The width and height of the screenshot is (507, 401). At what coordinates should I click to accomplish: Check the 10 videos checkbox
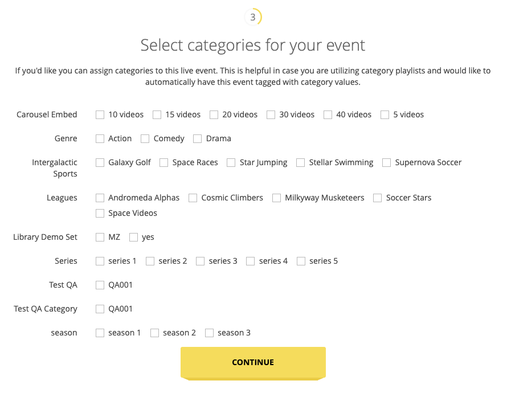[x=100, y=114]
